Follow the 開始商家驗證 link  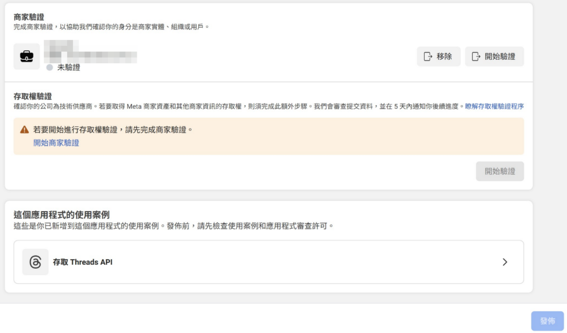click(56, 143)
